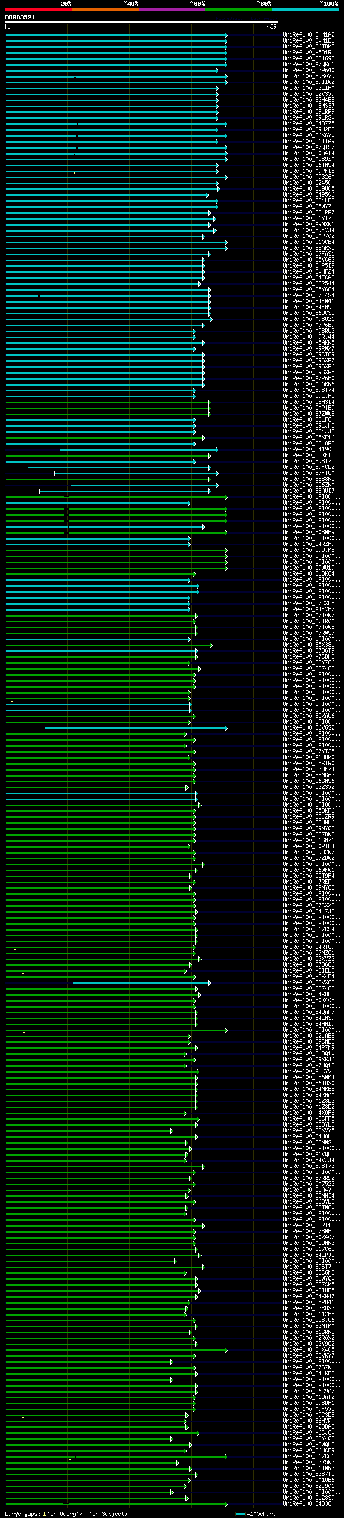Click the red 20% identity legend swatch

click(x=38, y=10)
